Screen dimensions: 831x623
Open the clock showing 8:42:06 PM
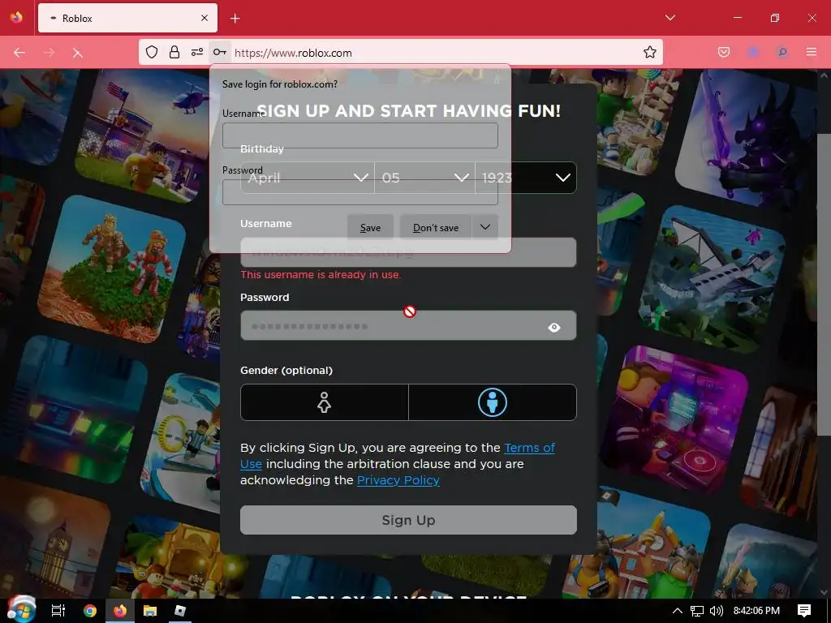pos(757,611)
